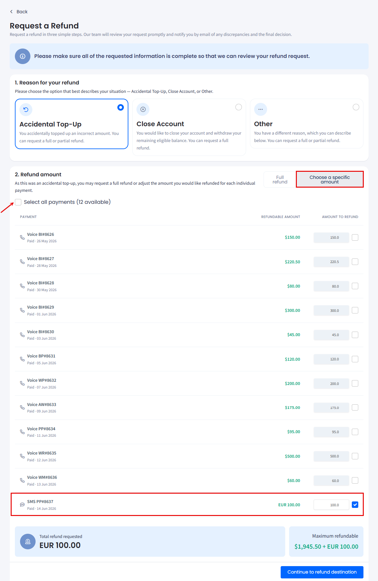Screen dimensions: 378x581
Task: Check the Voice WR#8635 refund checkbox
Action: point(355,456)
